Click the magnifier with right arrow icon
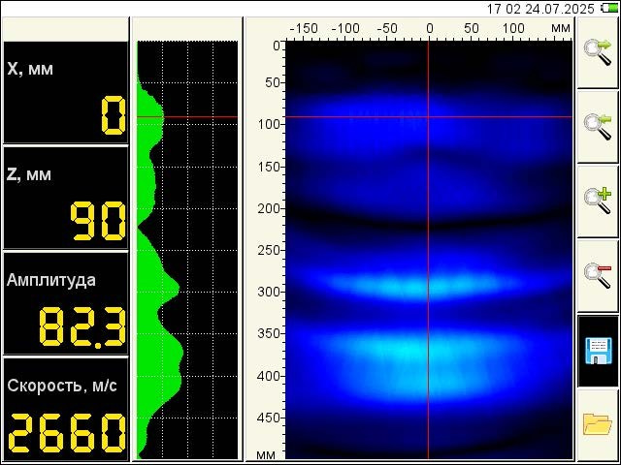The image size is (621, 465). click(x=598, y=52)
